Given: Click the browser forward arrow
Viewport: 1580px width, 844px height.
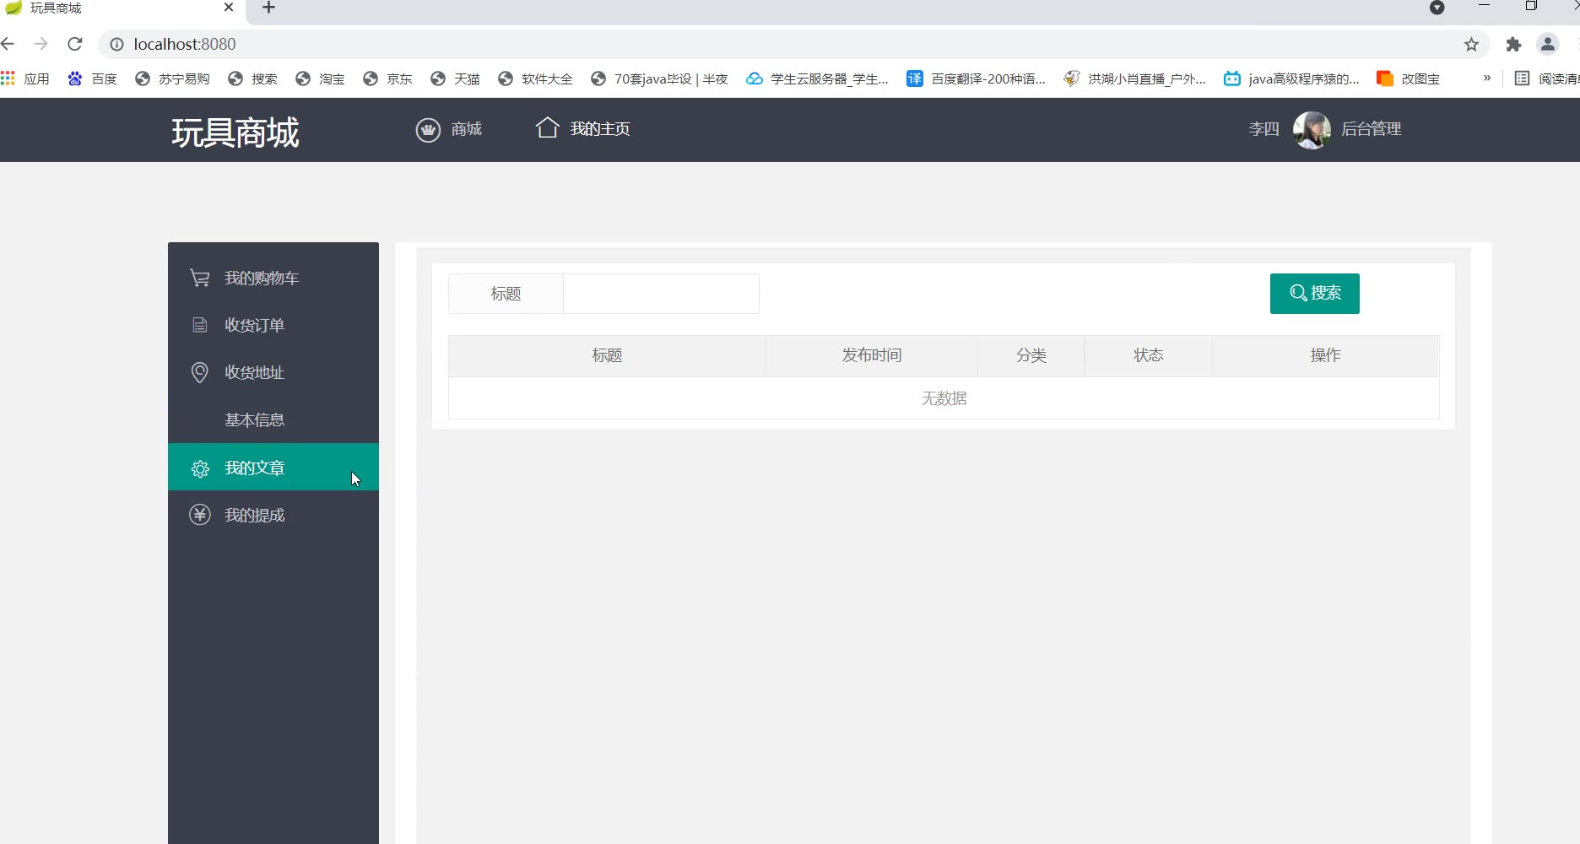Looking at the screenshot, I should click(41, 44).
